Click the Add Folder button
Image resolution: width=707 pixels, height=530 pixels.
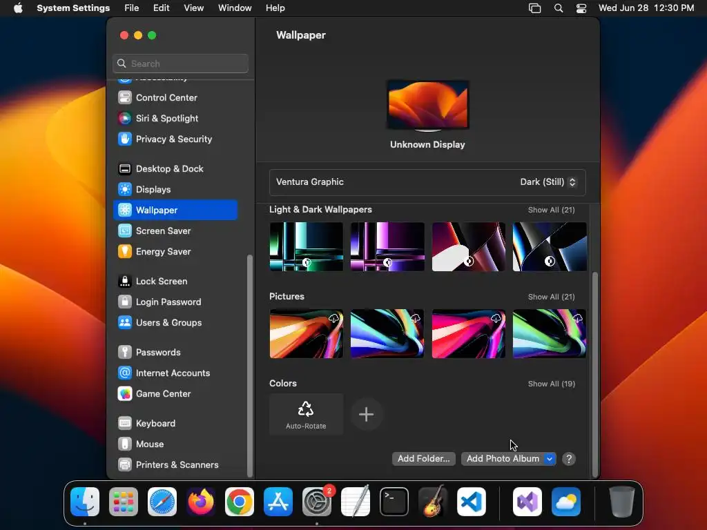[423, 459]
